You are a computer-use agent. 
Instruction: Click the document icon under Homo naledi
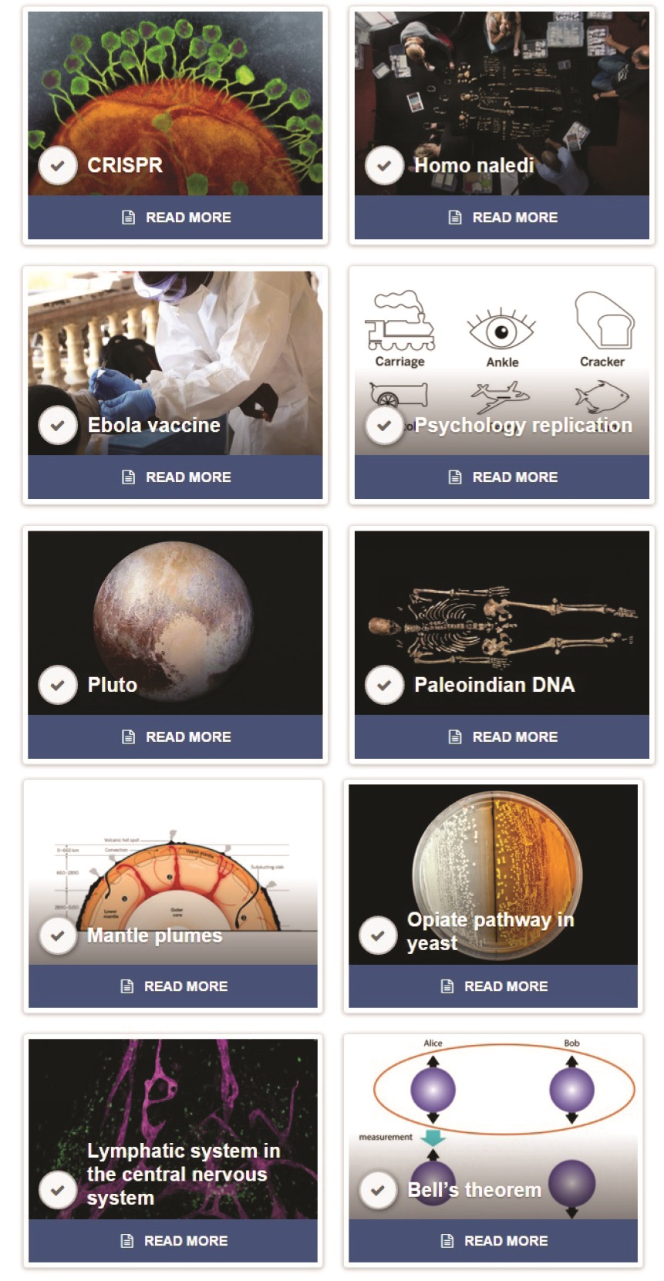(455, 217)
